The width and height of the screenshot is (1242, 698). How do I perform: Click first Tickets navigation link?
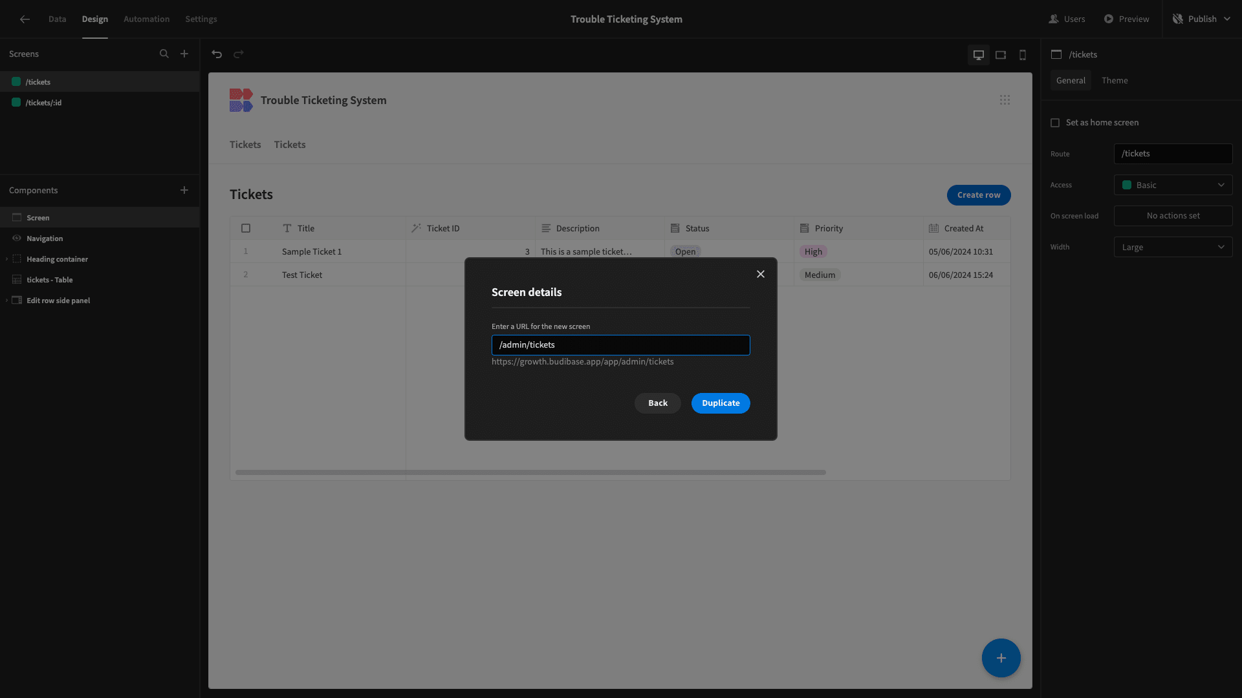tap(245, 145)
